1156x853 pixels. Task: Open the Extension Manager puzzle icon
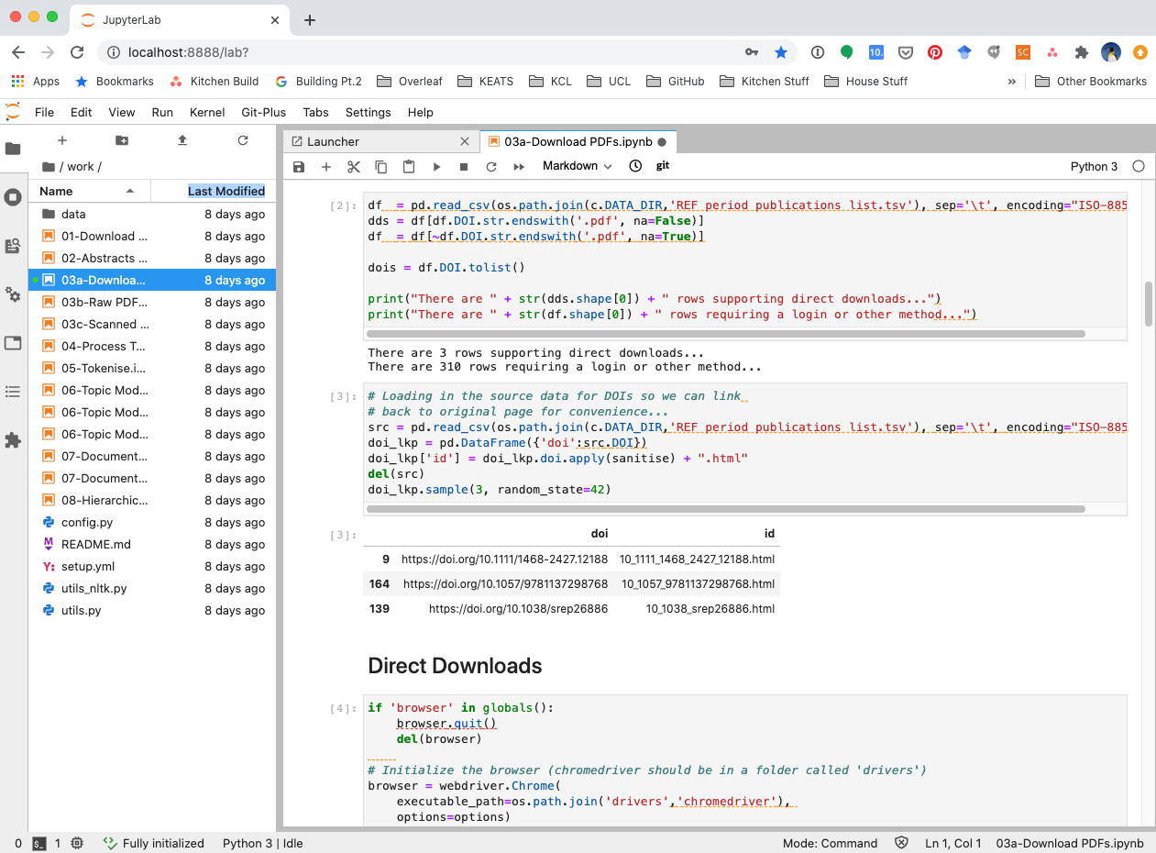[13, 441]
